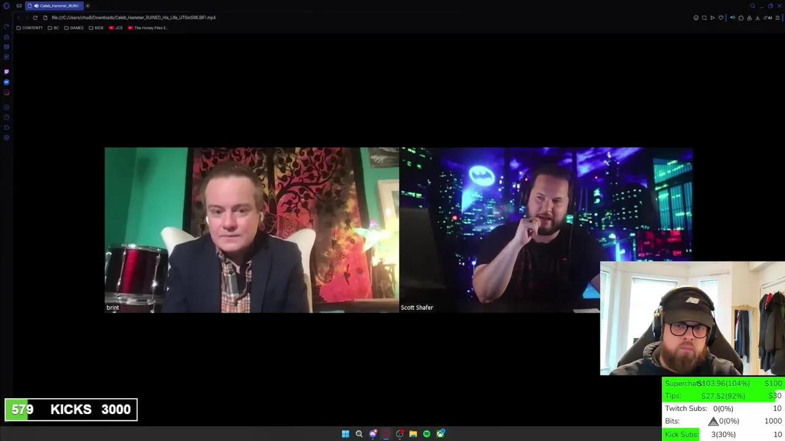
Task: Open Twitch in the sidebar
Action: click(6, 72)
